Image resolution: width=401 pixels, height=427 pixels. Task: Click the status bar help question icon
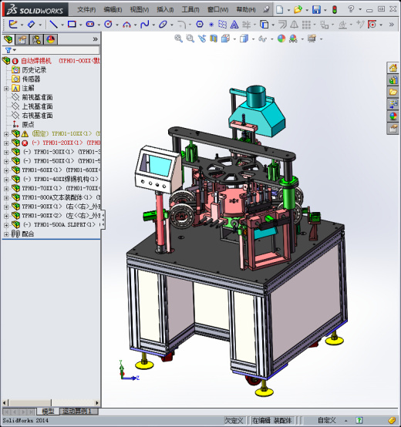coord(359,420)
